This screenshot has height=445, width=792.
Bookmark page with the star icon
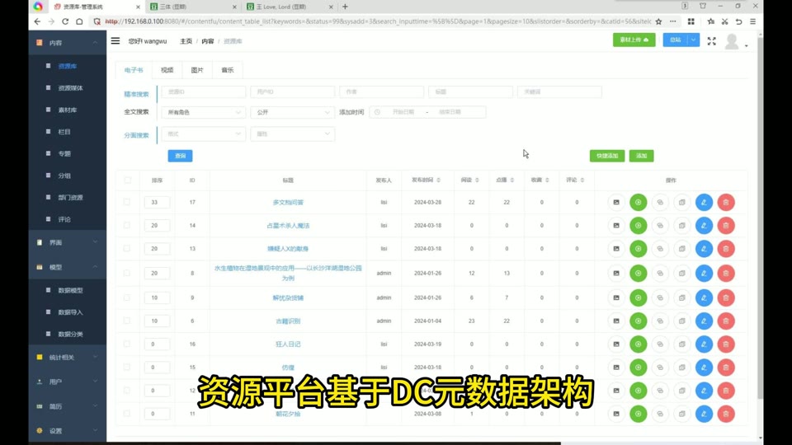pyautogui.click(x=658, y=21)
